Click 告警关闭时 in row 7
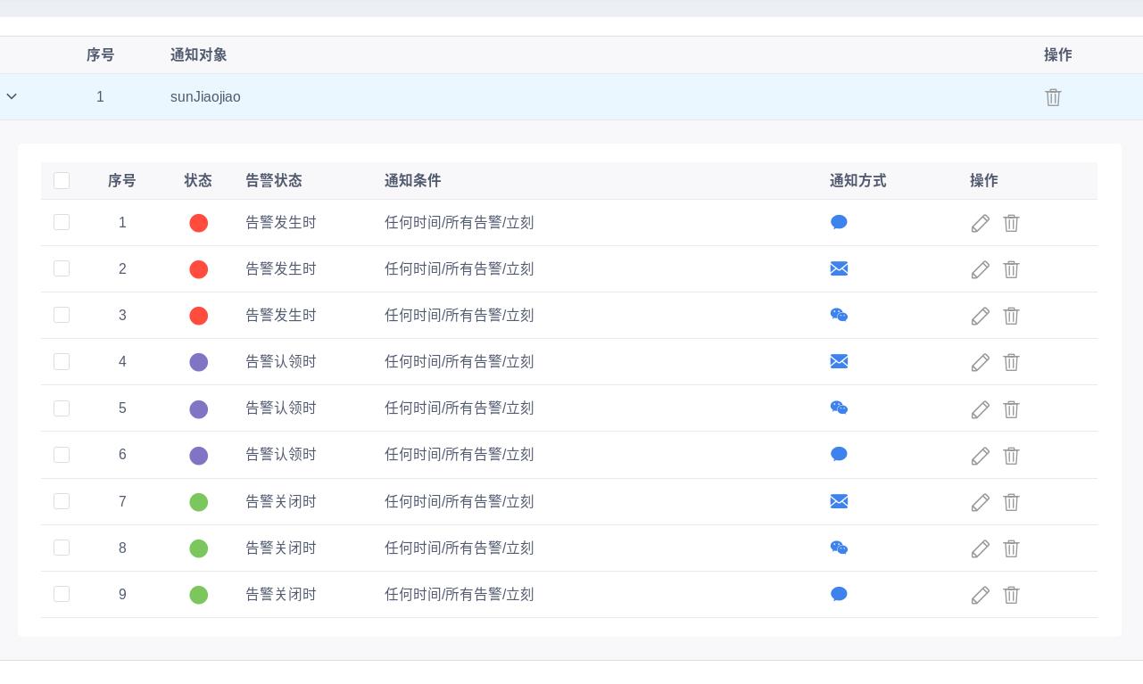 point(281,501)
